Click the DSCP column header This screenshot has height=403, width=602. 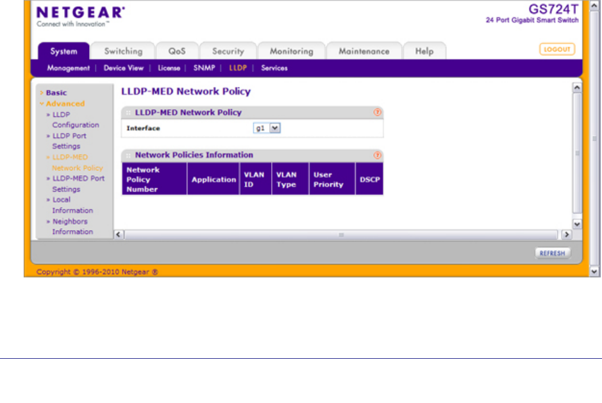point(369,179)
